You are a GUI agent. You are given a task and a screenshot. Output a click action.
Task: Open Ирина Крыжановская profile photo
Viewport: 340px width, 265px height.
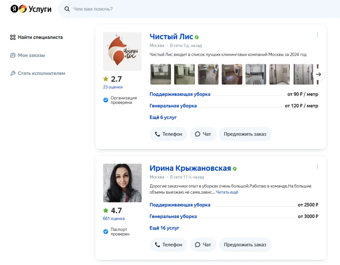click(x=122, y=183)
